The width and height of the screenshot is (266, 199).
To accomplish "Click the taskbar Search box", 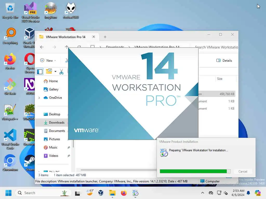I will tap(43, 193).
